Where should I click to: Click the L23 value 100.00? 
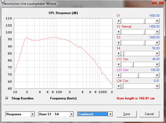155,70
